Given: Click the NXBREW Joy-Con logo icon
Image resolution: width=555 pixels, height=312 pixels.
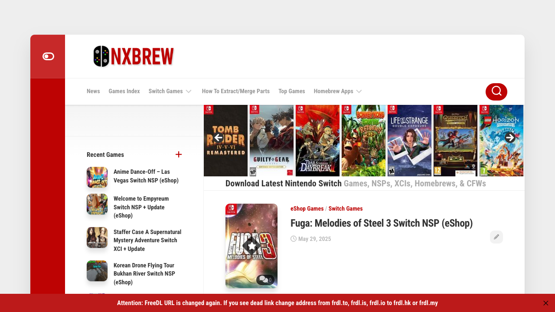Looking at the screenshot, I should 101,56.
